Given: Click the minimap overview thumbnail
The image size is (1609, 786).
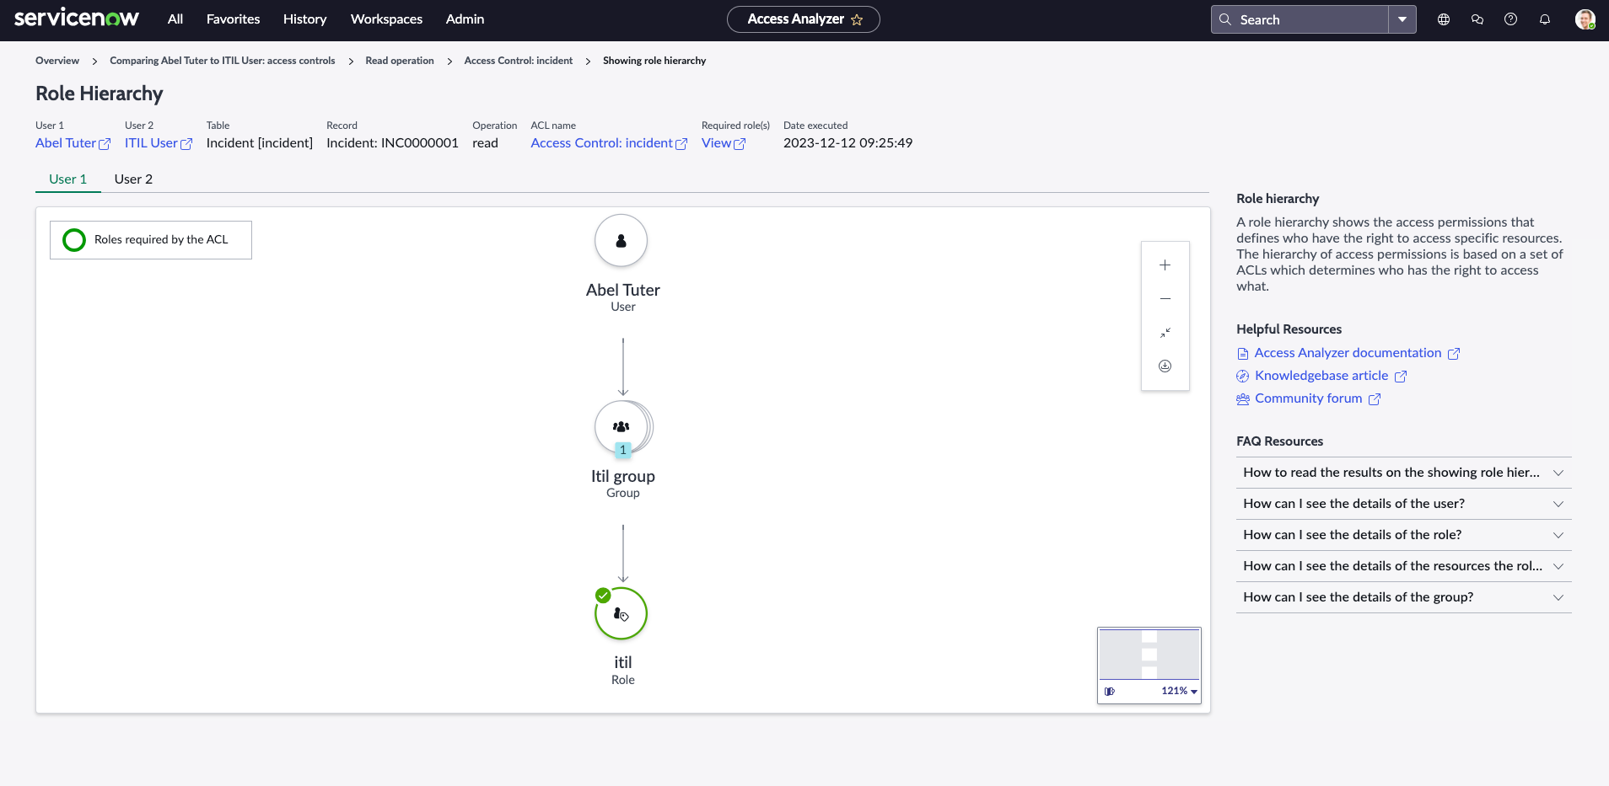Looking at the screenshot, I should point(1149,654).
